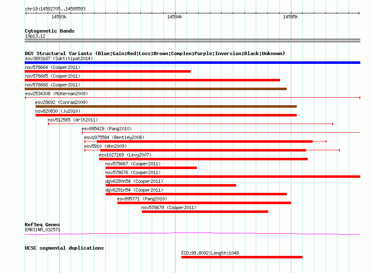This screenshot has width=372, height=273.
Task: Click the nsv578679 (Cooper2011) label
Action: click(169, 207)
